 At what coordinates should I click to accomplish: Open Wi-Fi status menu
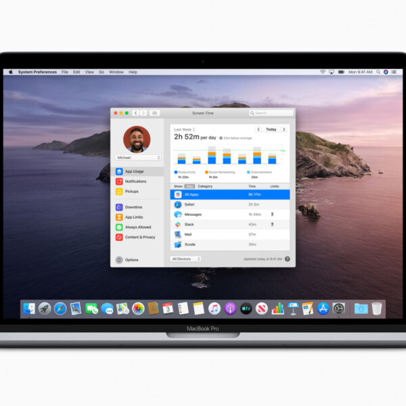coord(323,72)
